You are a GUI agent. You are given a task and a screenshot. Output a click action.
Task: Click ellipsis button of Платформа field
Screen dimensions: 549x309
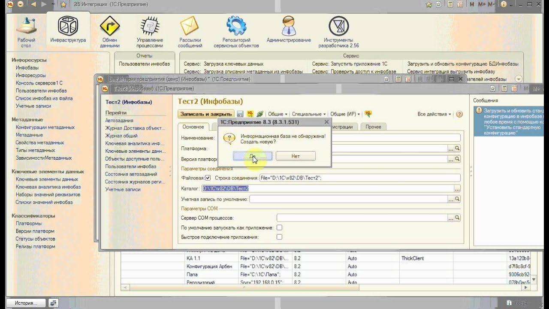click(x=451, y=148)
